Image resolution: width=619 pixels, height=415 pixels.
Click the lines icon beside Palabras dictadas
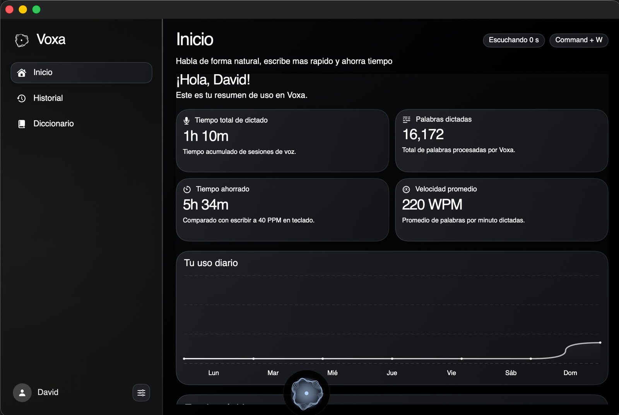click(407, 120)
